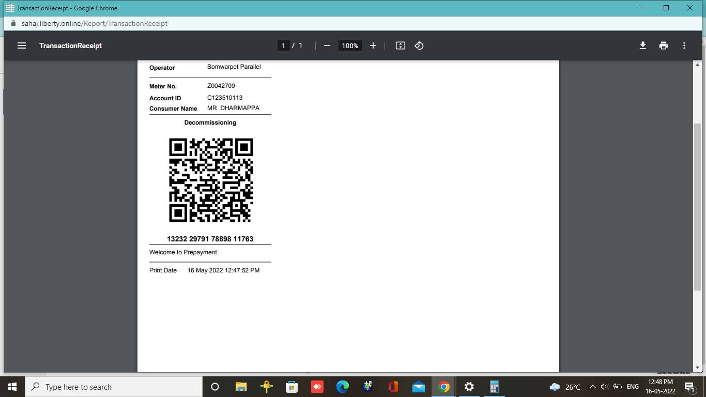Open the PDF viewer sidebar menu

pos(22,45)
